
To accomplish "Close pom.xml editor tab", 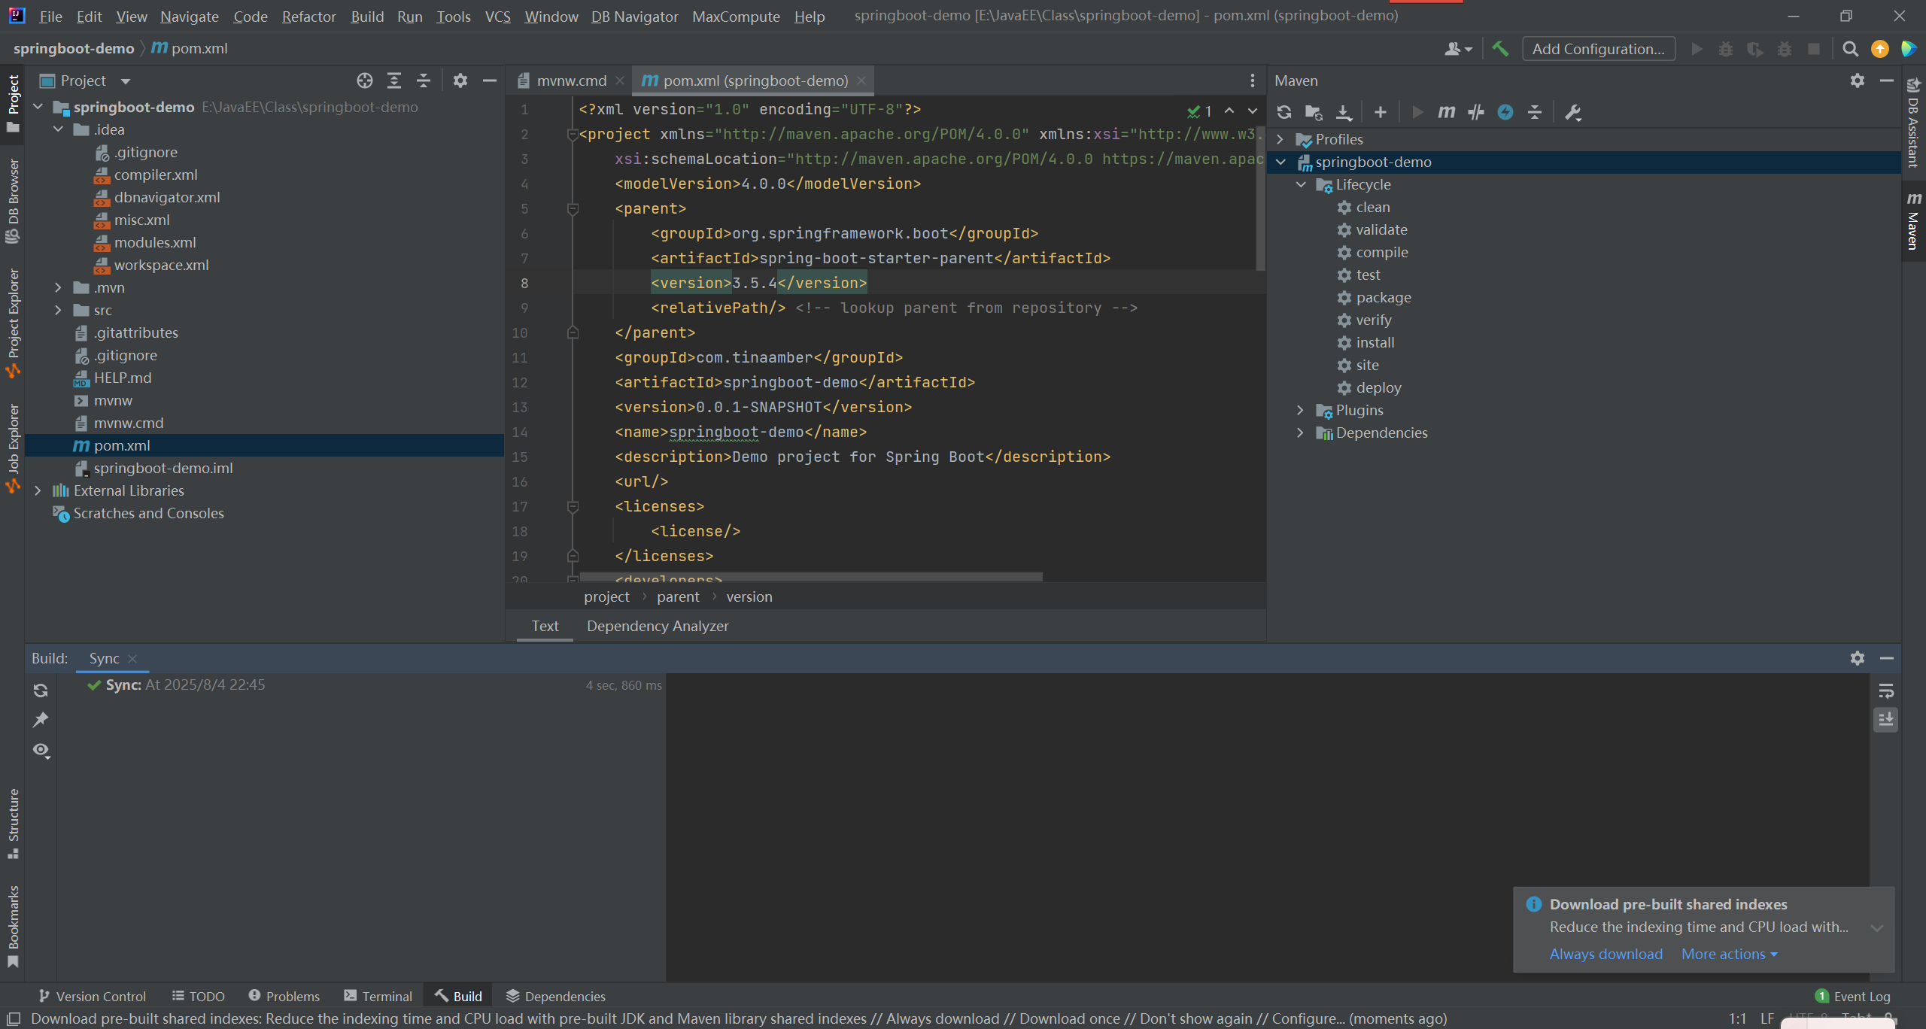I will point(861,80).
